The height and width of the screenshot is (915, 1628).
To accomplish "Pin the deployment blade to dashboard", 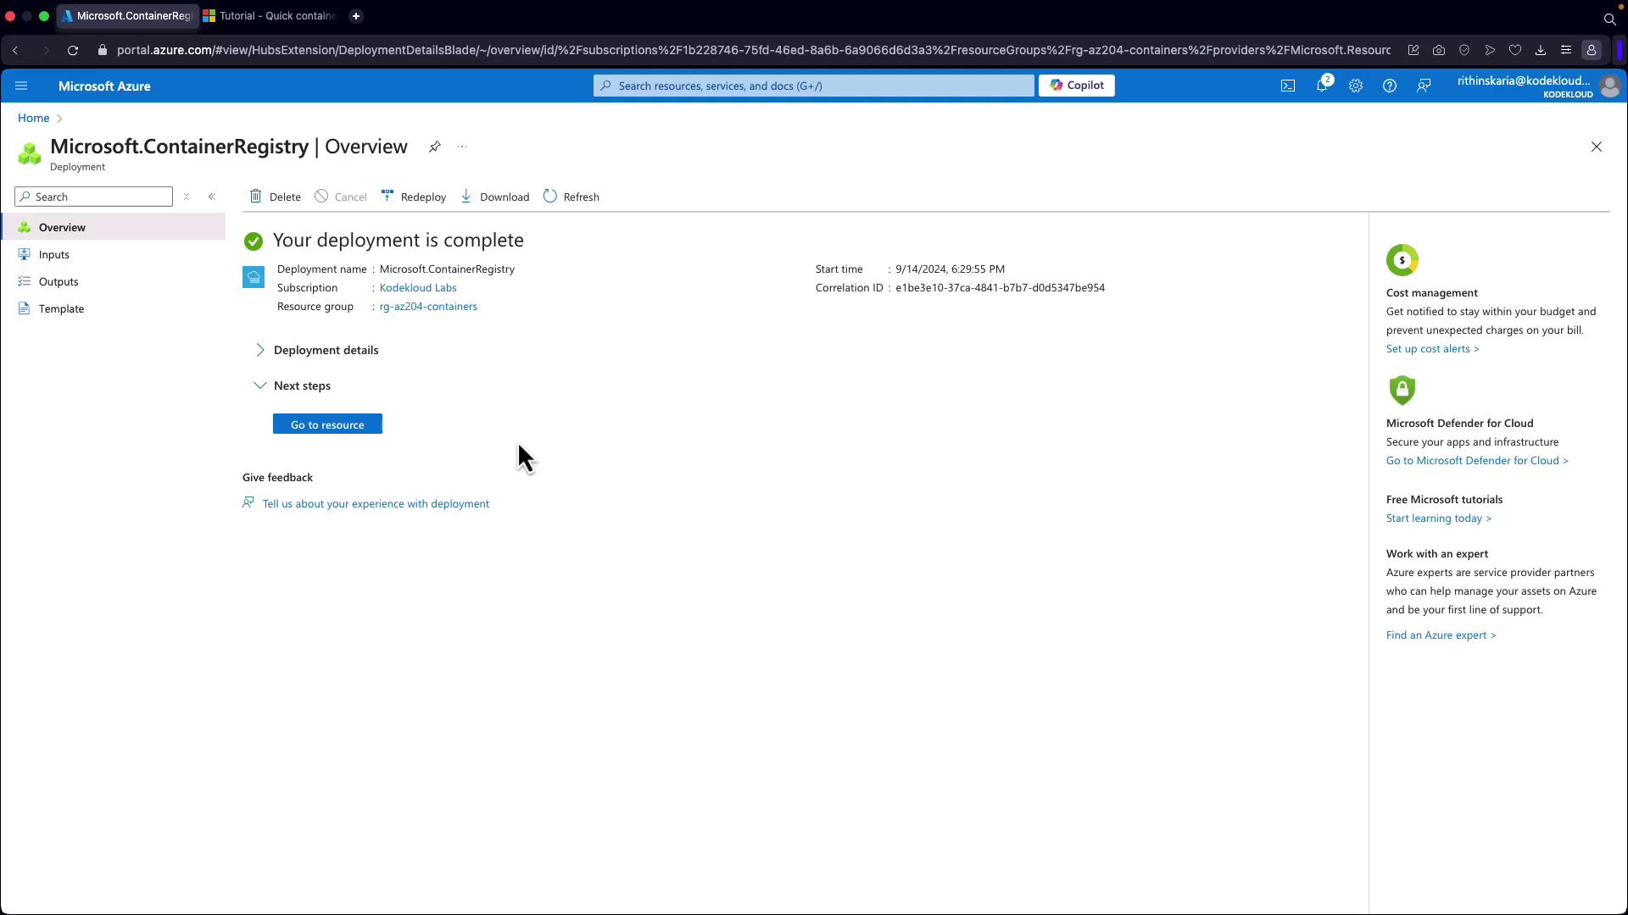I will pos(434,147).
